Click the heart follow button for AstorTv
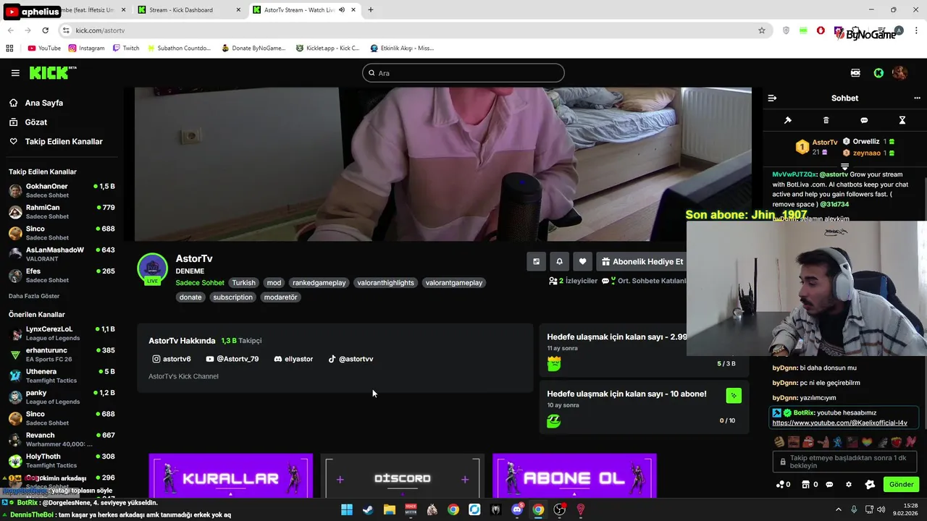This screenshot has height=521, width=927. point(582,262)
